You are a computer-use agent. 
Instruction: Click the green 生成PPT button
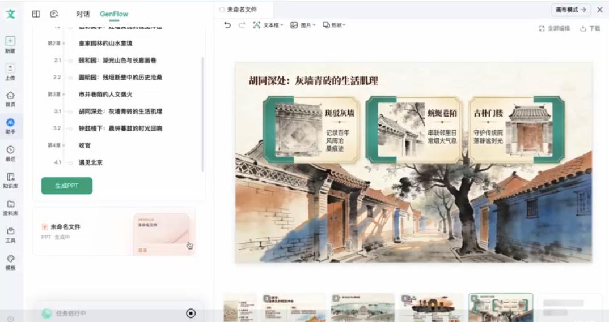coord(66,186)
